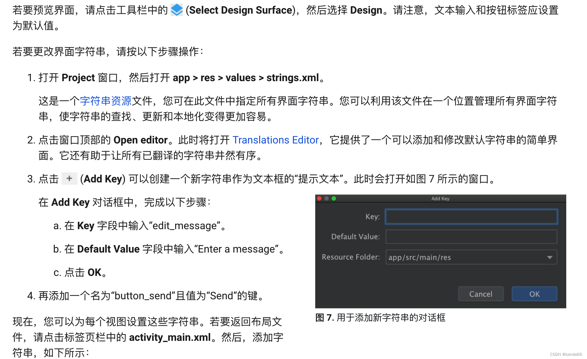
Task: Click the text edit_message in step a
Action: coord(185,226)
